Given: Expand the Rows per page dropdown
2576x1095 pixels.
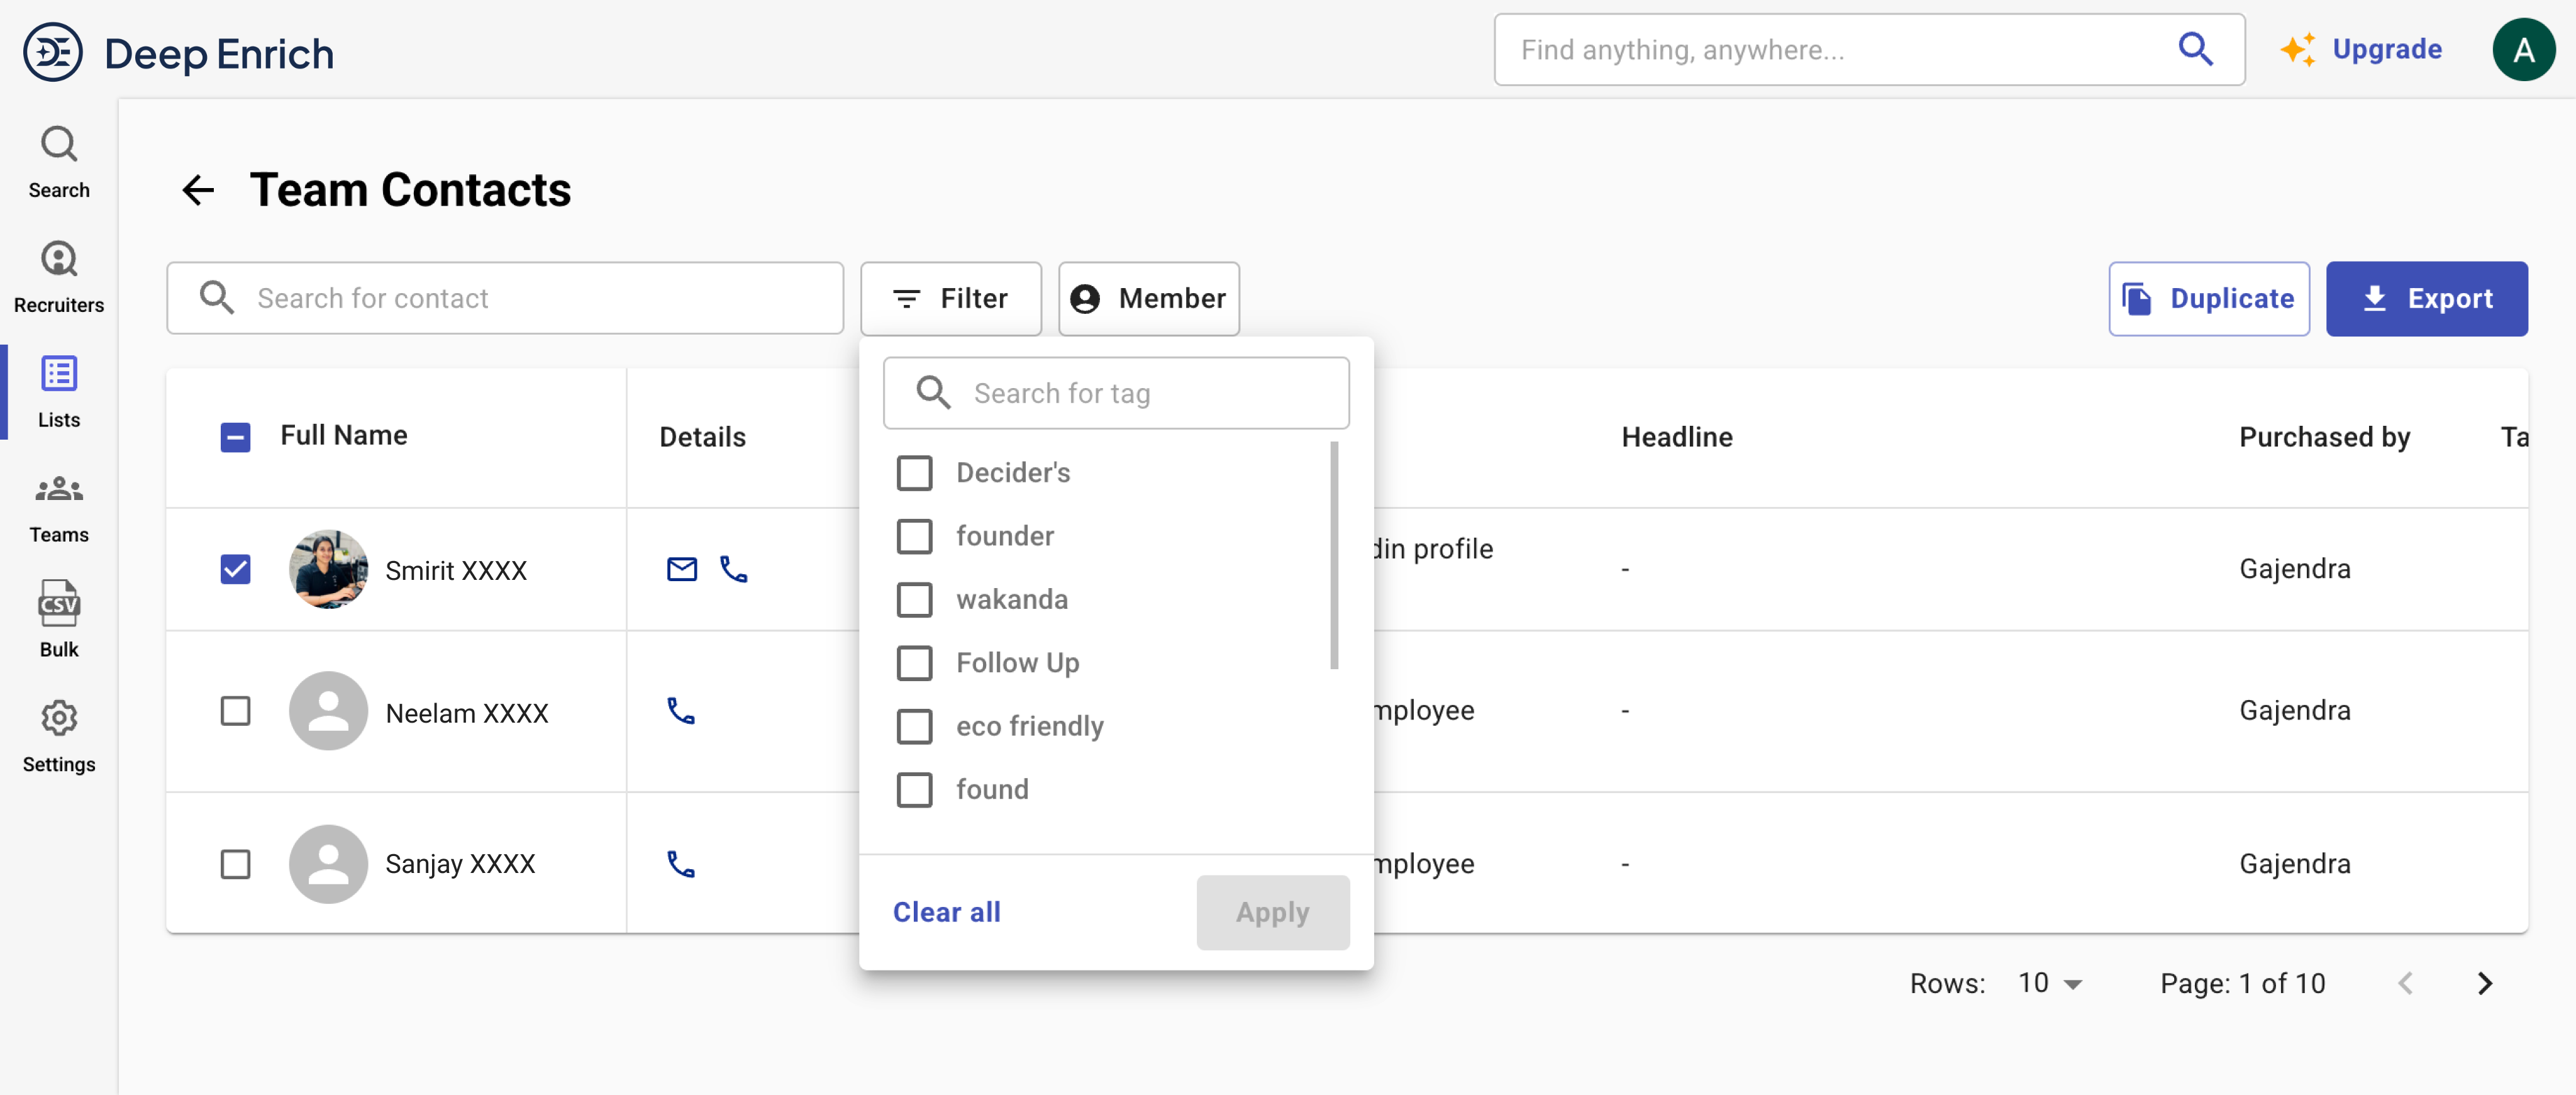Looking at the screenshot, I should [2049, 984].
